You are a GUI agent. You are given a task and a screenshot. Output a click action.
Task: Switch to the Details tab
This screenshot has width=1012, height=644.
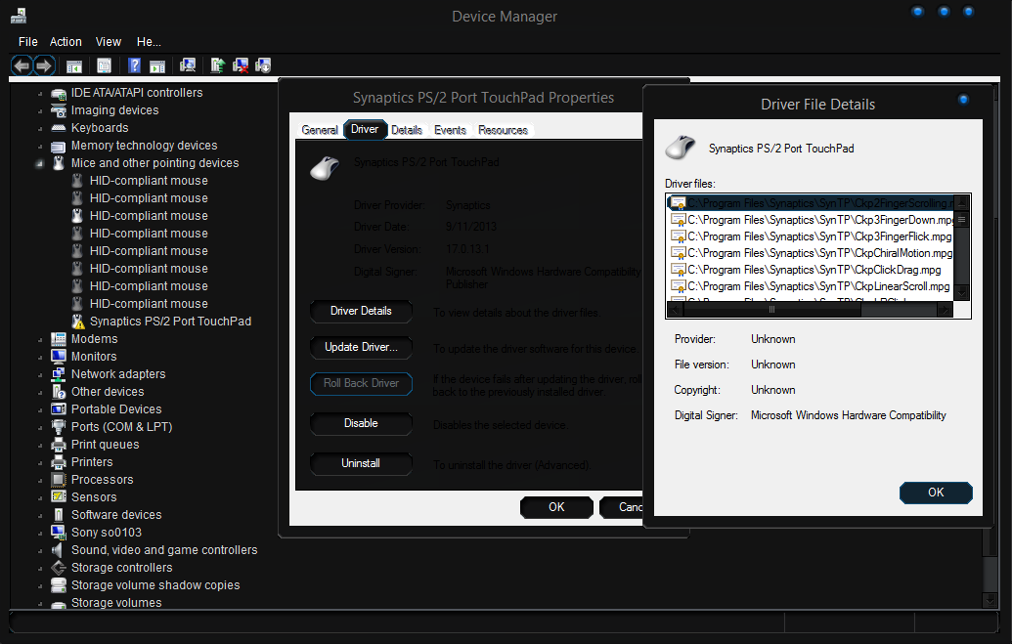407,130
